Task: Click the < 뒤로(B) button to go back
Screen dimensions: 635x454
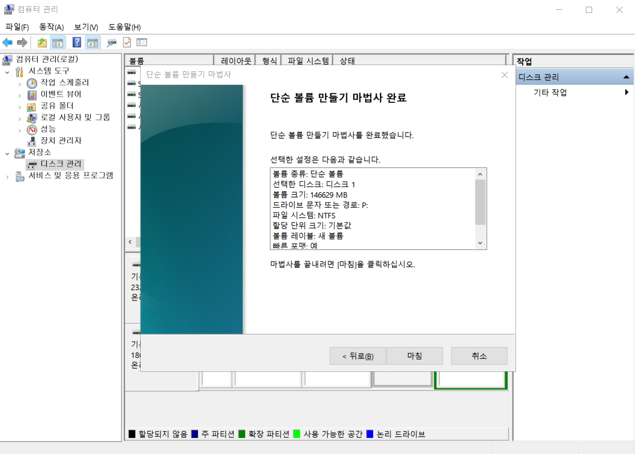Action: [357, 356]
